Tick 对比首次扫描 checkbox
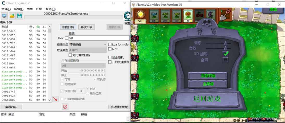 [70, 55]
